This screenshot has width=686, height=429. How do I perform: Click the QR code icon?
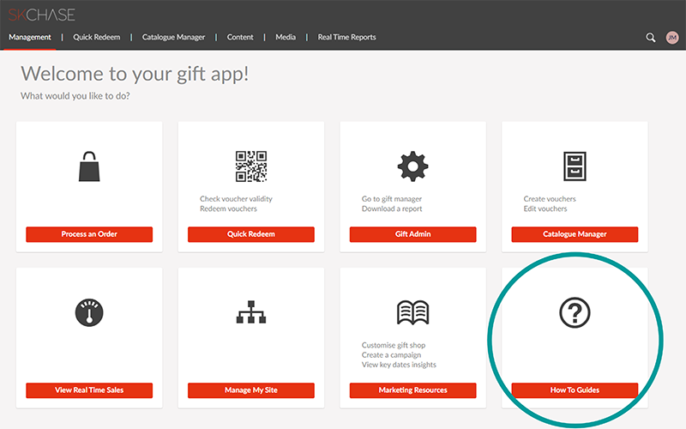point(251,166)
